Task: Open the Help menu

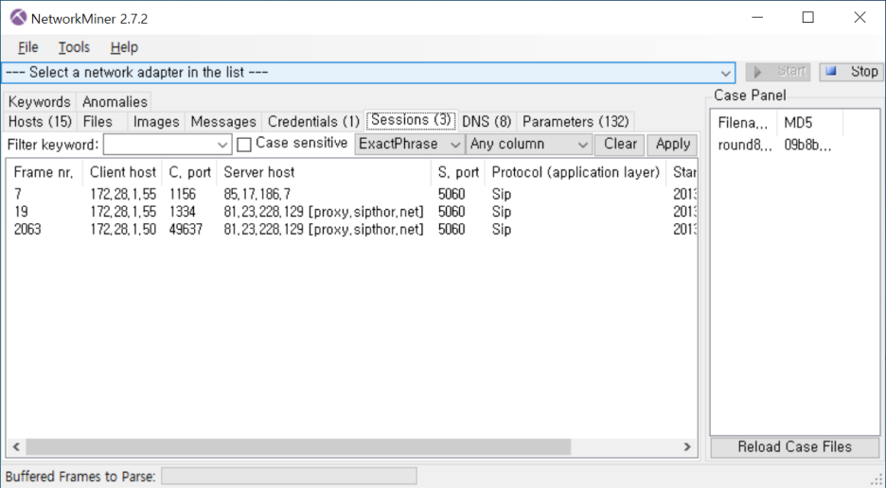Action: 124,47
